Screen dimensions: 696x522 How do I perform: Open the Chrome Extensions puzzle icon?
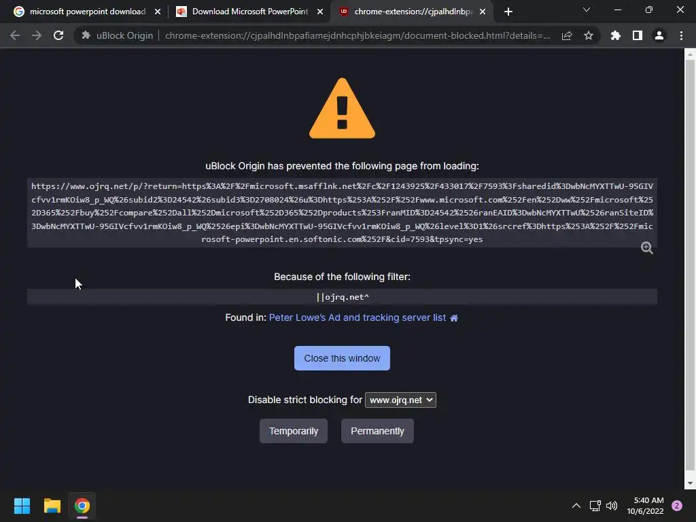(615, 35)
